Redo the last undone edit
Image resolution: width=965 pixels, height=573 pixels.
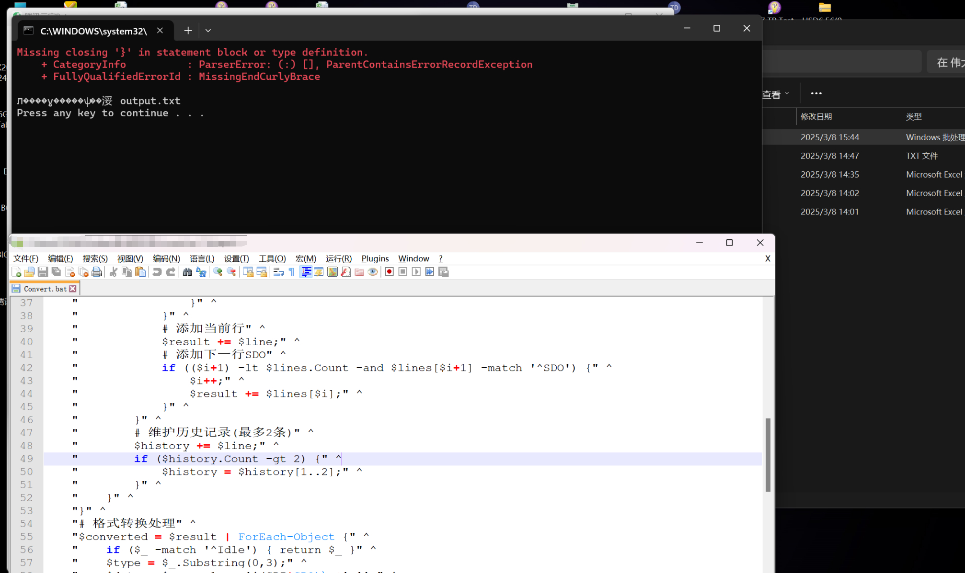tap(171, 272)
